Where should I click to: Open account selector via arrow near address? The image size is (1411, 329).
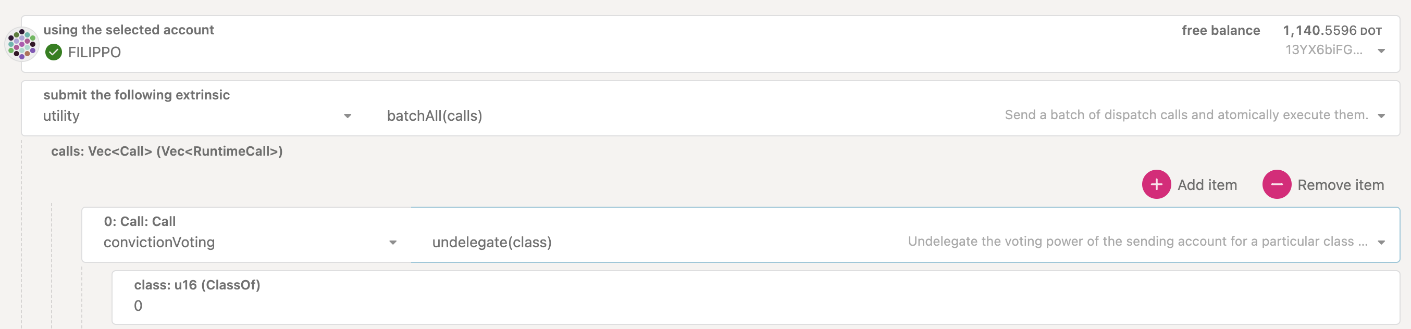pyautogui.click(x=1381, y=51)
